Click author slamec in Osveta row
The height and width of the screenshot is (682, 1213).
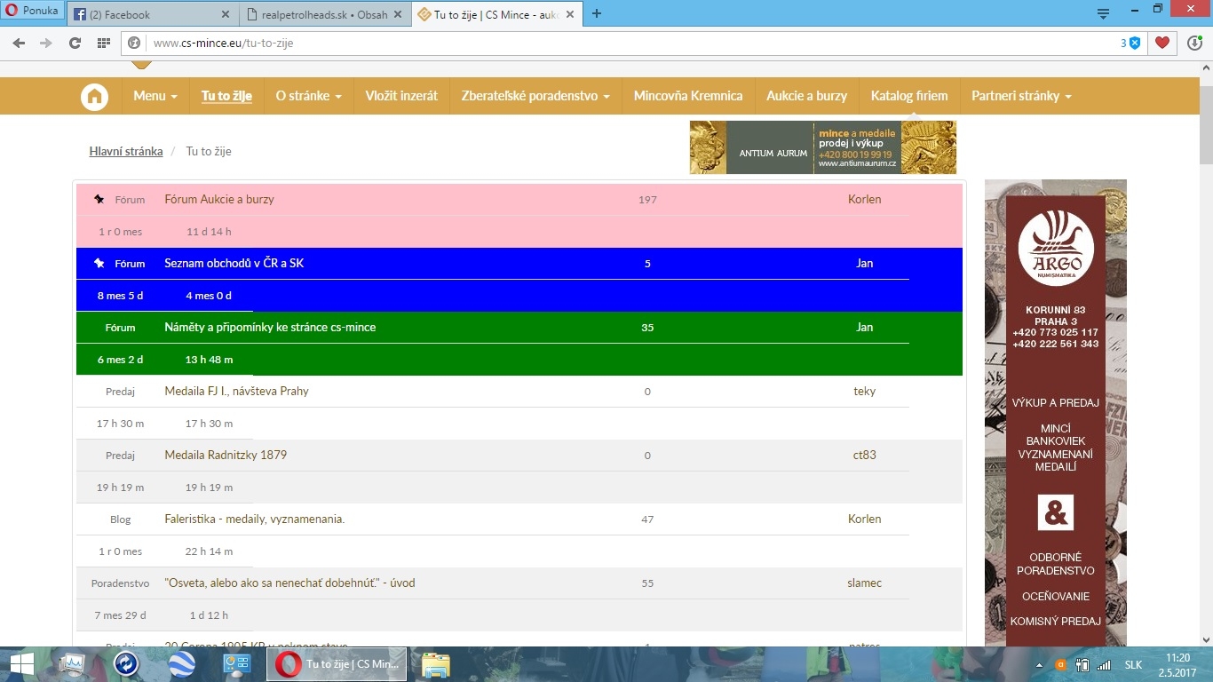tap(865, 583)
